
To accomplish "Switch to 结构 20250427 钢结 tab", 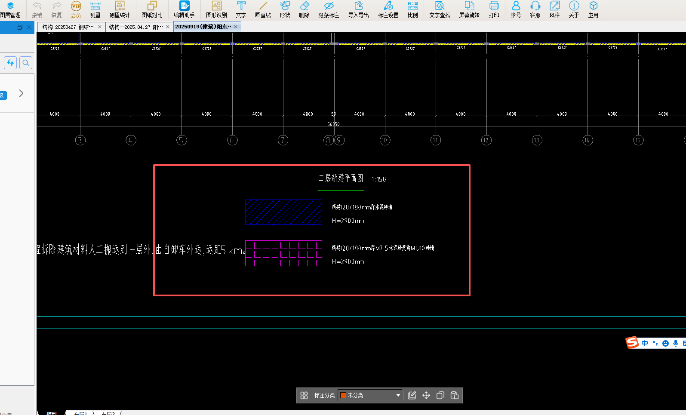I will [x=68, y=27].
